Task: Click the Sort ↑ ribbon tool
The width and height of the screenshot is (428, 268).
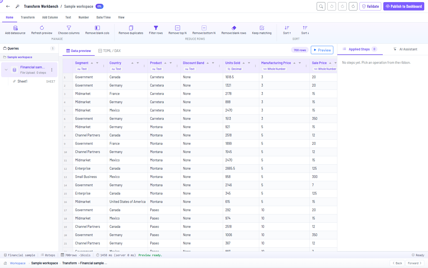Action: click(287, 30)
